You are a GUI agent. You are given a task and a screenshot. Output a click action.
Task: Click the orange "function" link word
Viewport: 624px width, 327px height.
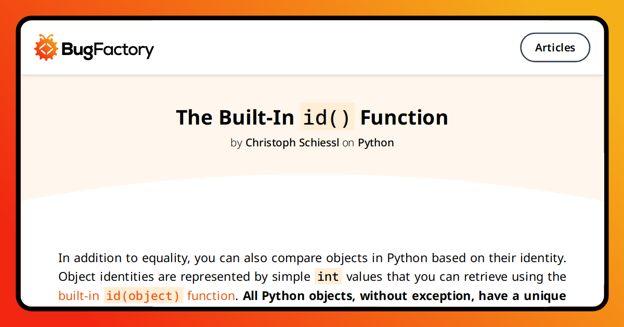pyautogui.click(x=211, y=296)
